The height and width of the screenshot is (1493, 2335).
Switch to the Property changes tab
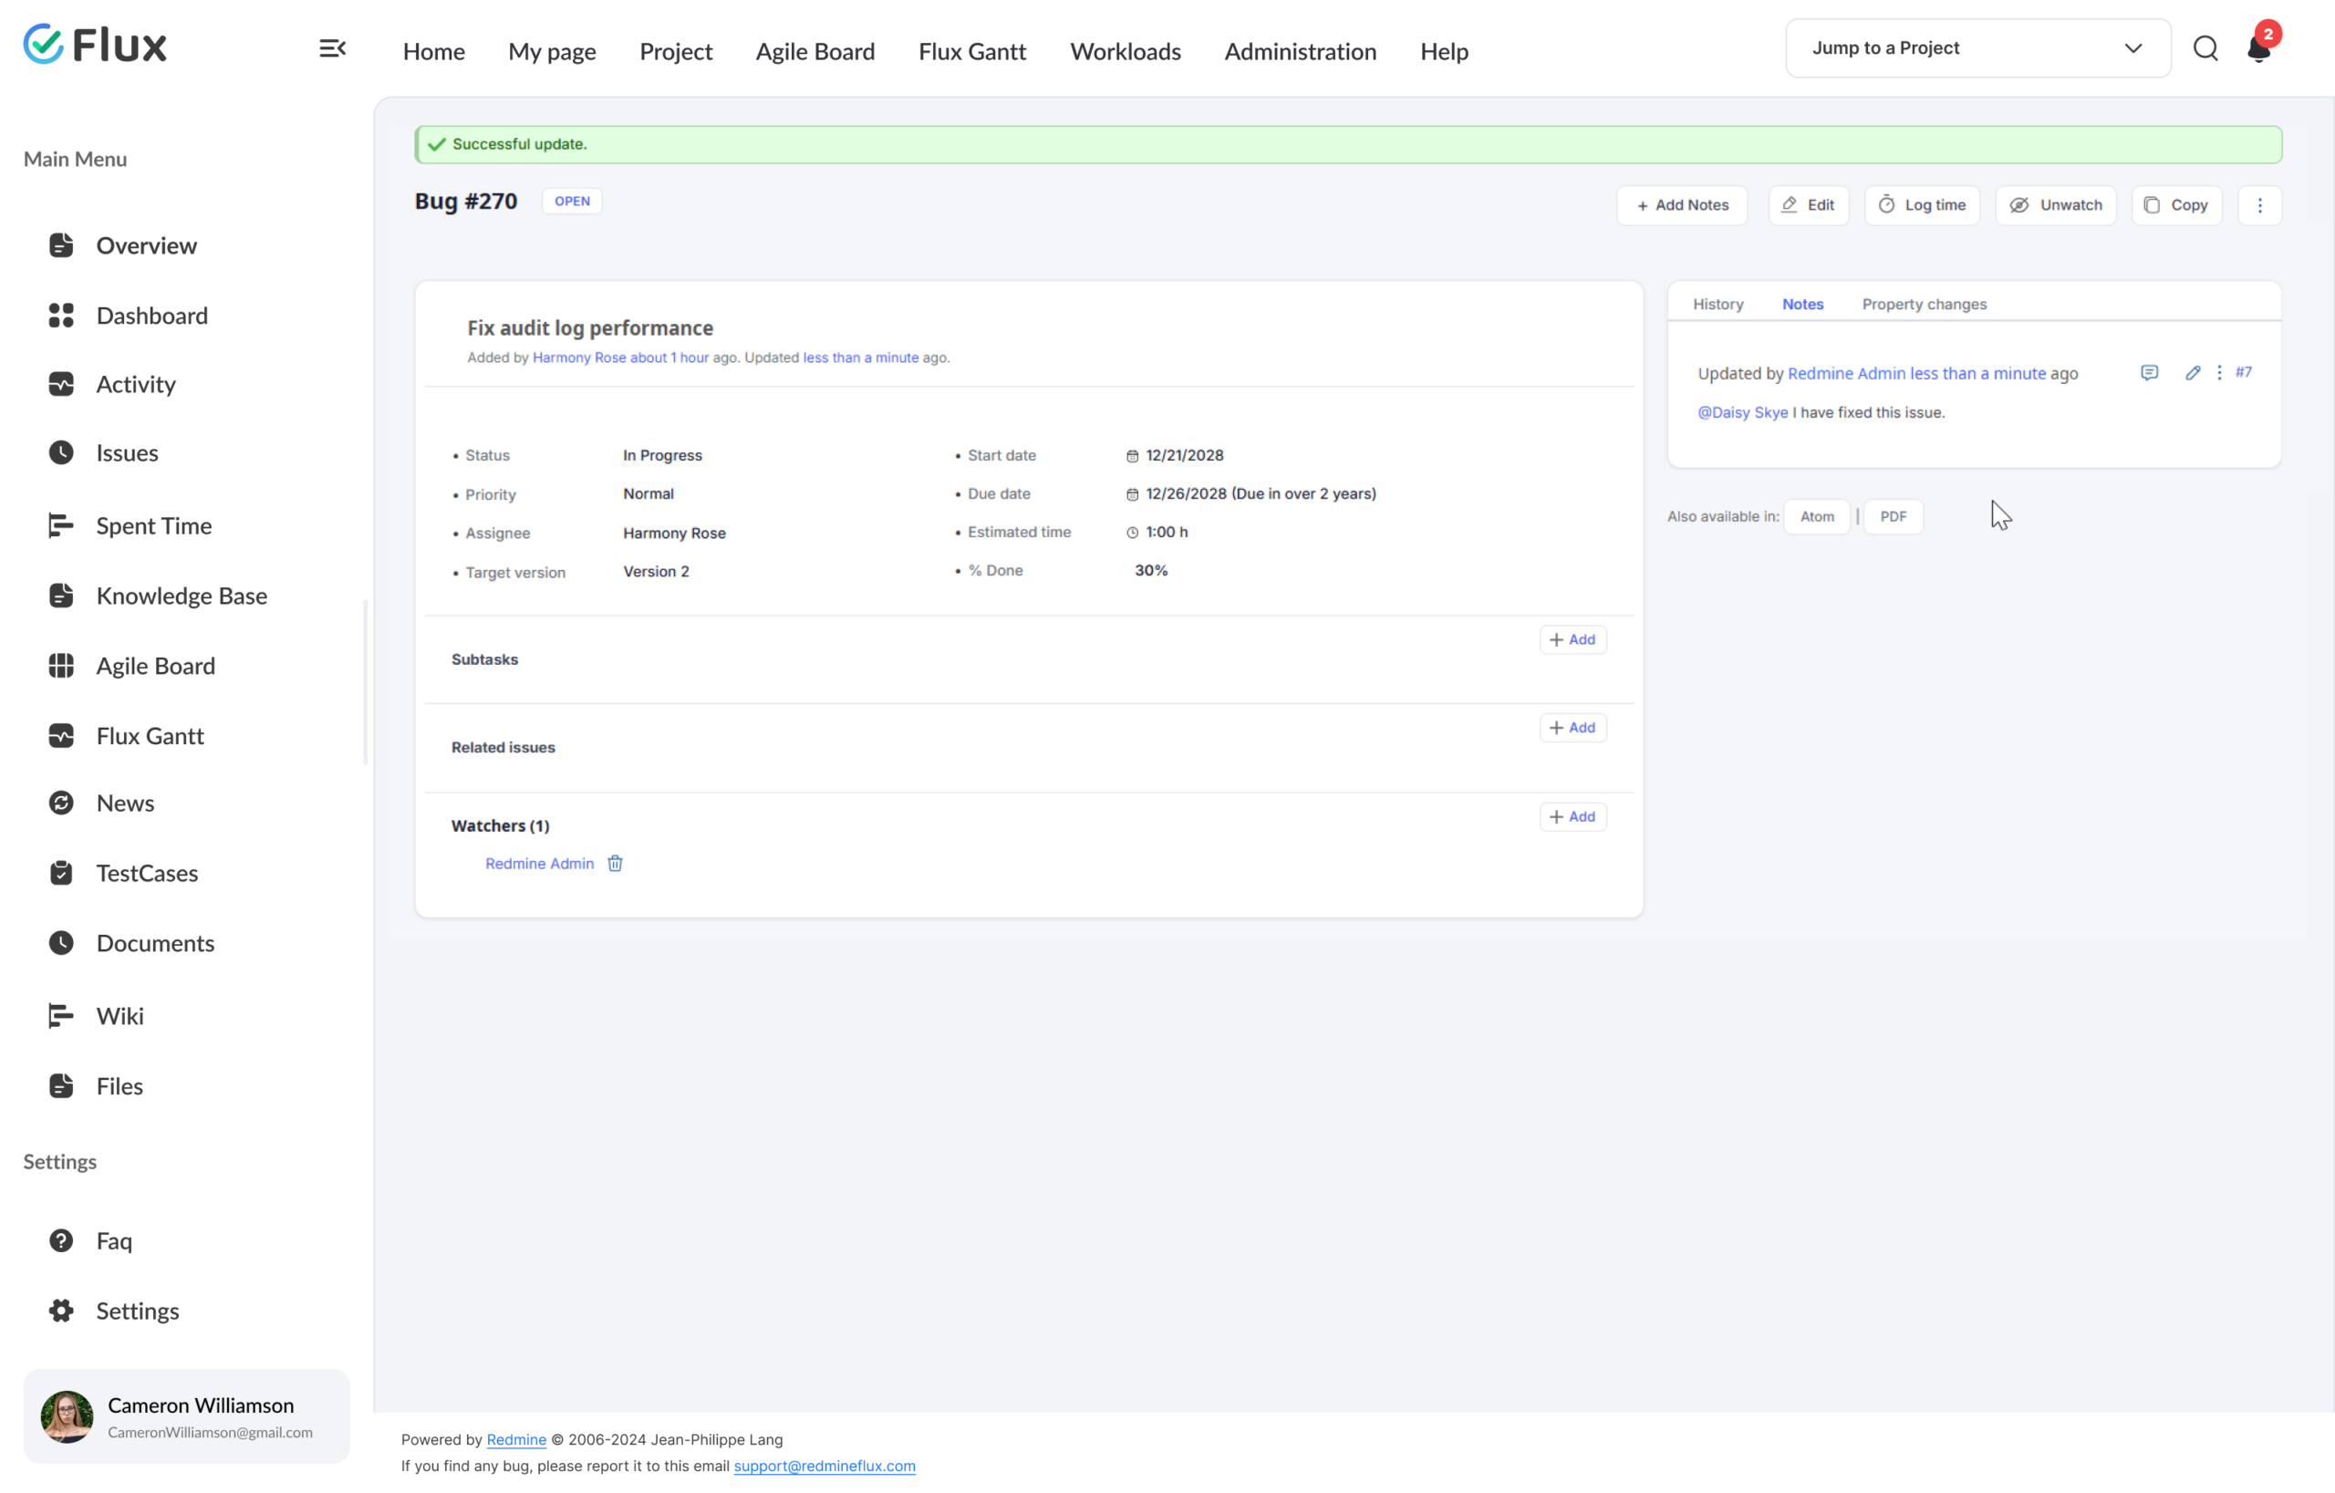(x=1924, y=305)
